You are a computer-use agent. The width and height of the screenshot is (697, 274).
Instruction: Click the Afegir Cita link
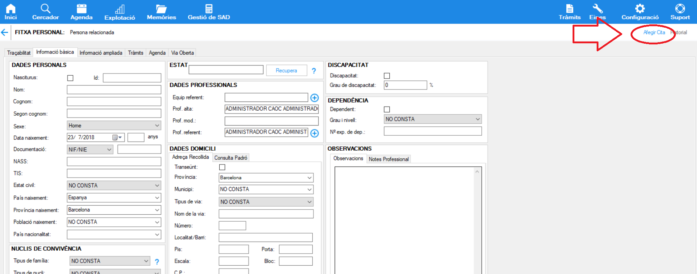pos(654,32)
